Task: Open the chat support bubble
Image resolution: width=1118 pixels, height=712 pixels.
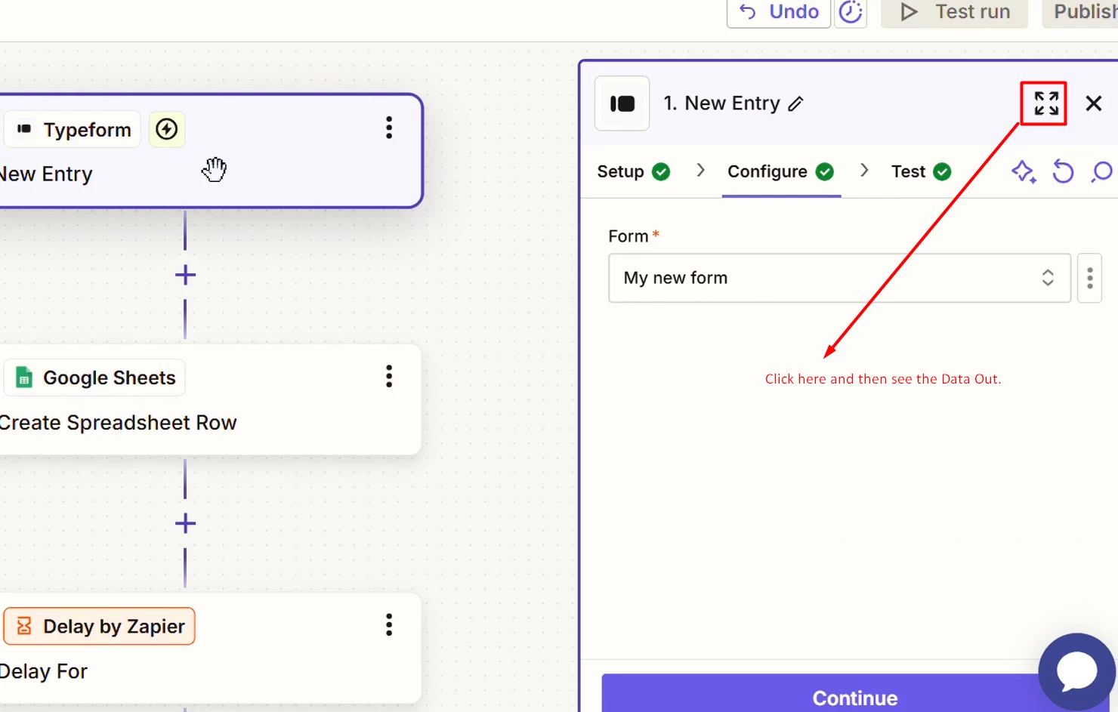Action: pos(1076,671)
